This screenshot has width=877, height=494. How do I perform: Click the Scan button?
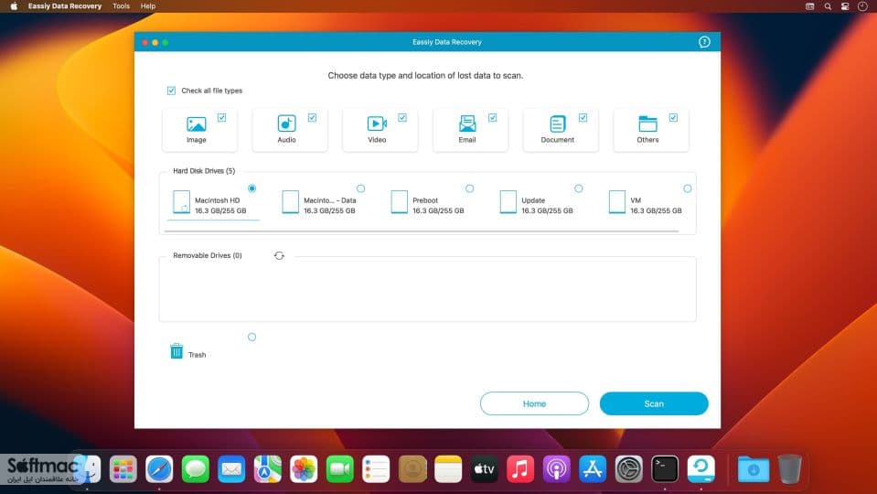click(654, 403)
